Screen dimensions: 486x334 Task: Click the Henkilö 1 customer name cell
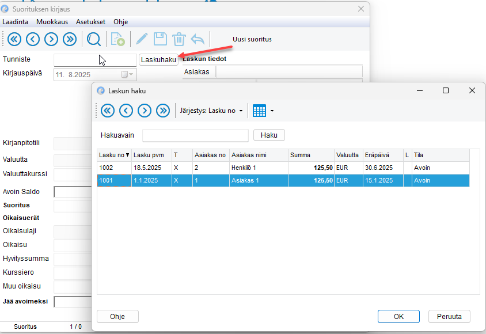point(259,168)
